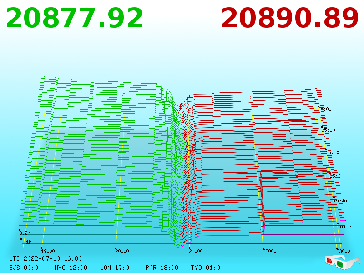Viewport: 364px width, 273px height.
Task: Click the 15:50 time axis marker
Action: [x=344, y=227]
